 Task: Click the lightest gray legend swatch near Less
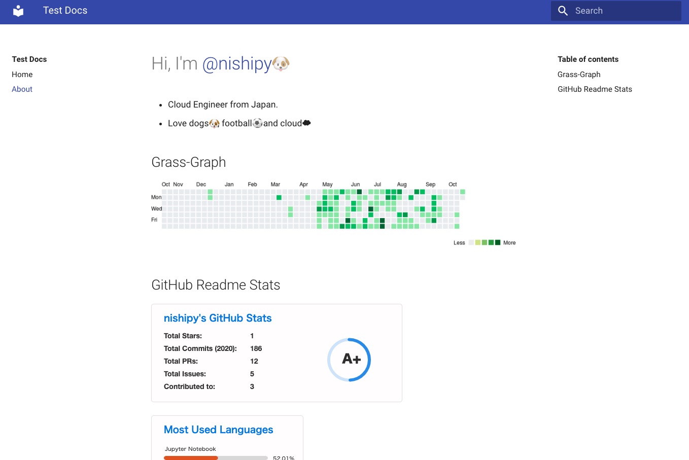coord(471,242)
